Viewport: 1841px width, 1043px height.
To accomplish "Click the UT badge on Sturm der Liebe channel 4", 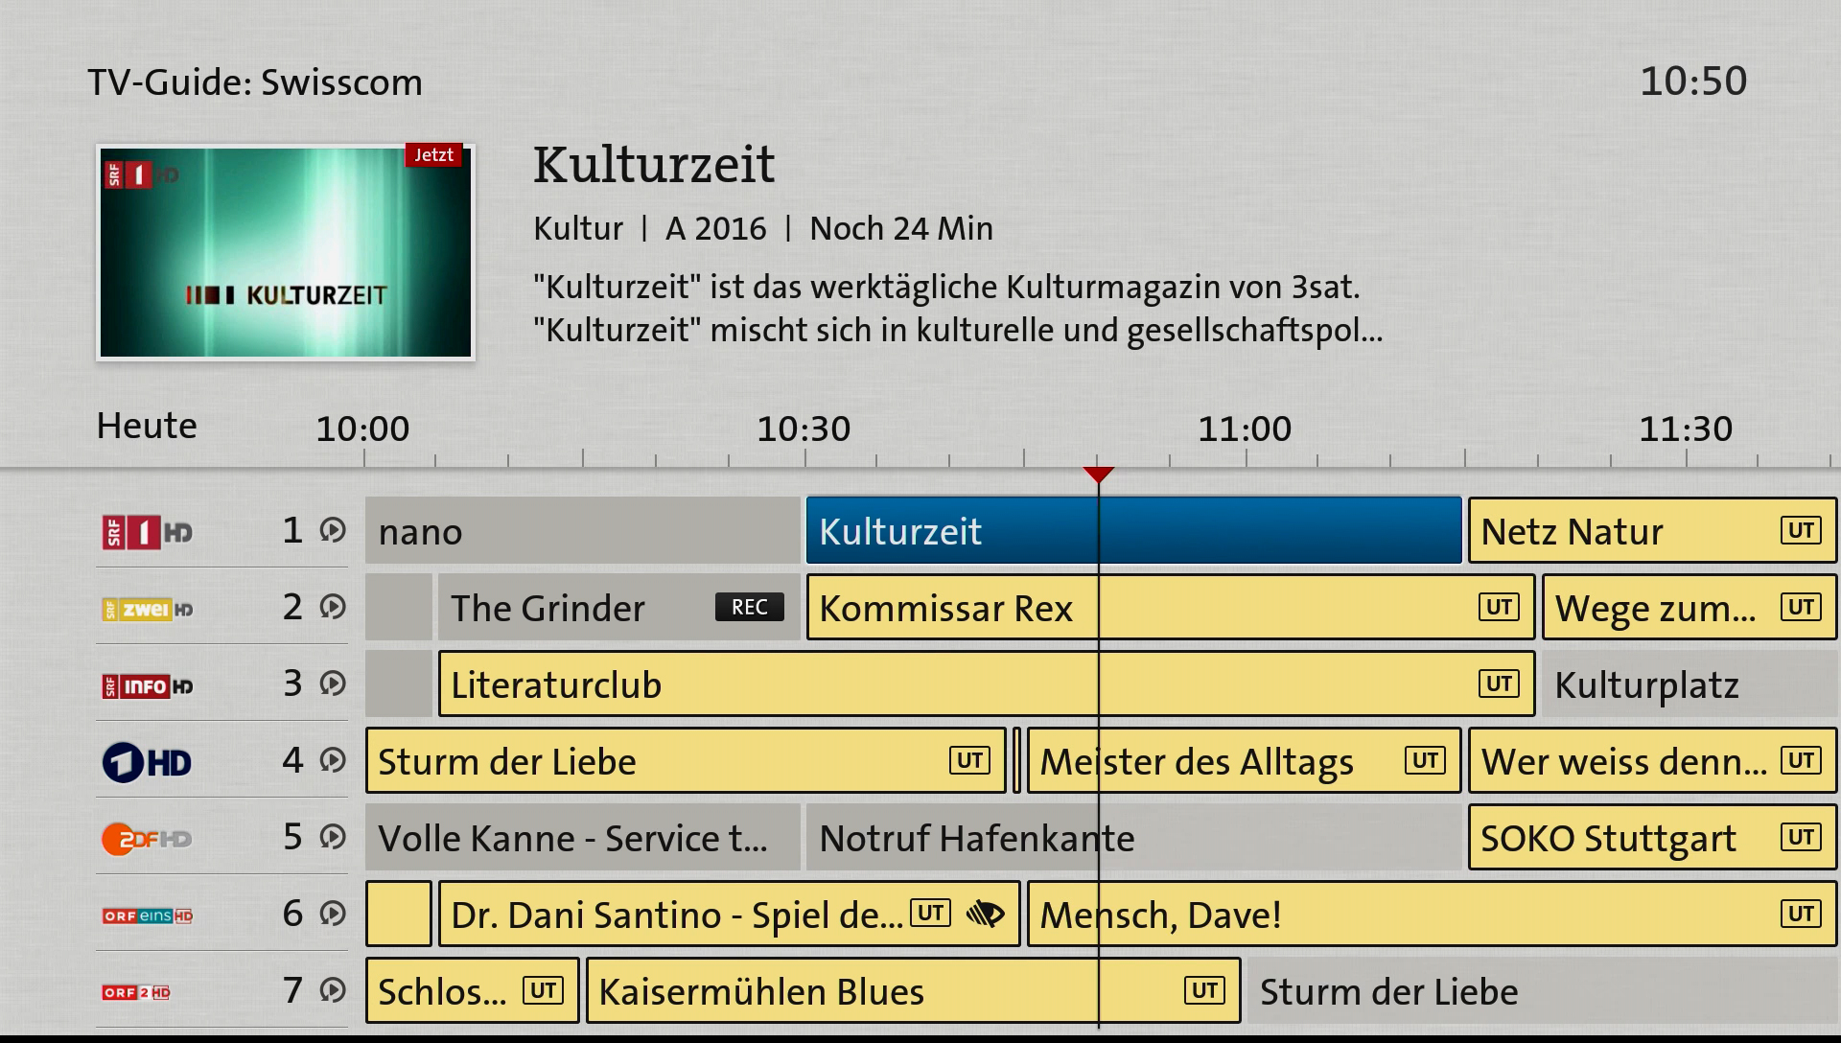I will (x=969, y=760).
